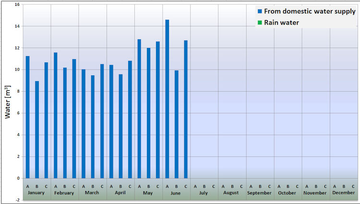Viewport: 360px width, 204px height.
Task: Click the green Rain water legend swatch
Action: click(260, 23)
